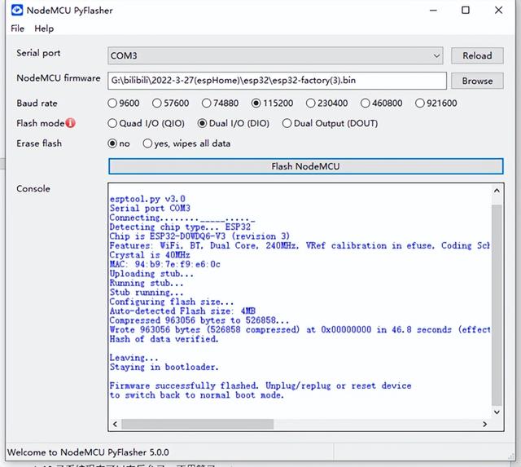Click 'Firmware successfully flashed' console line
The image size is (521, 467).
[260, 385]
